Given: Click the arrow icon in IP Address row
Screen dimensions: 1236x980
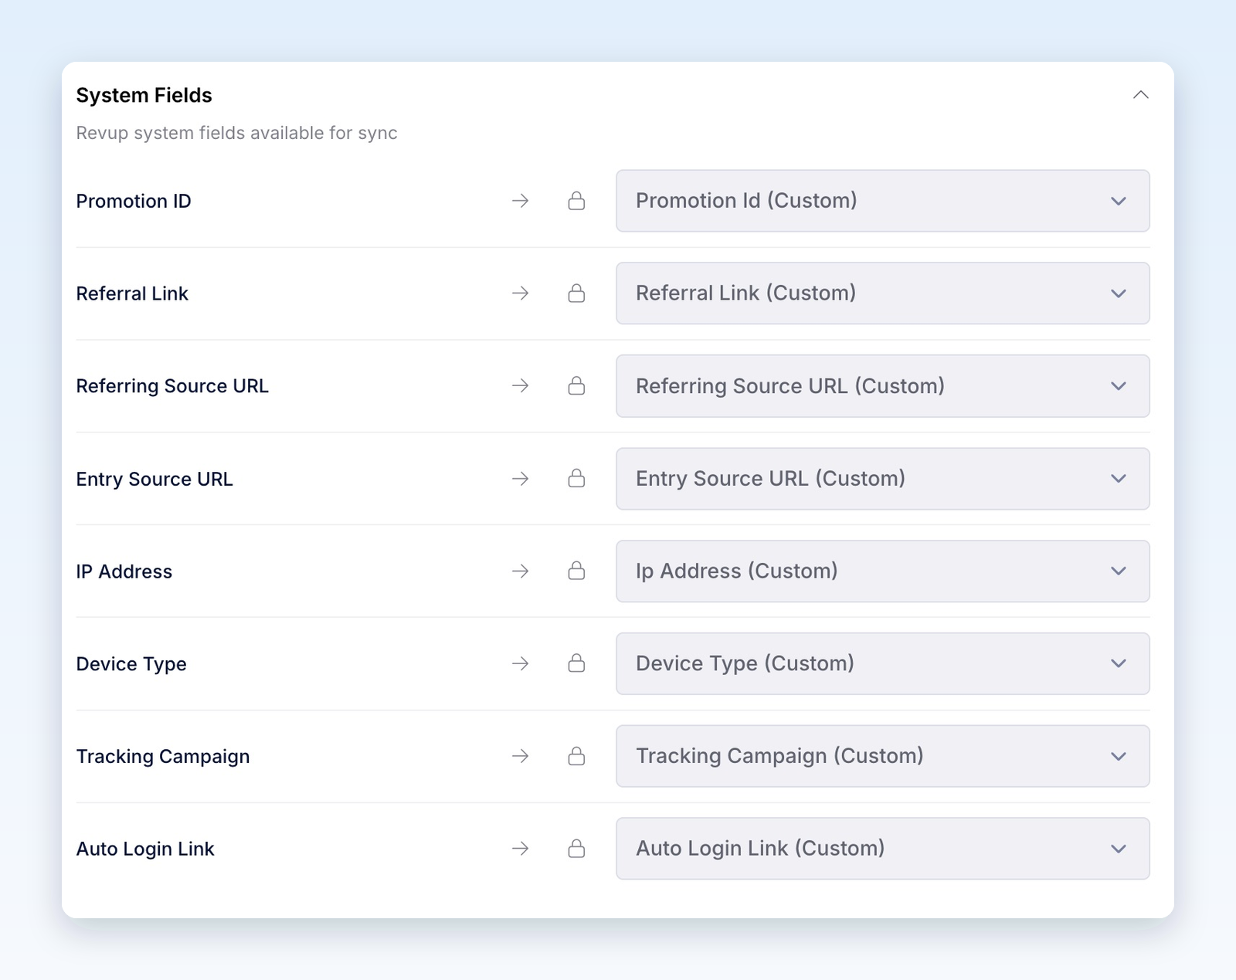Looking at the screenshot, I should point(521,571).
